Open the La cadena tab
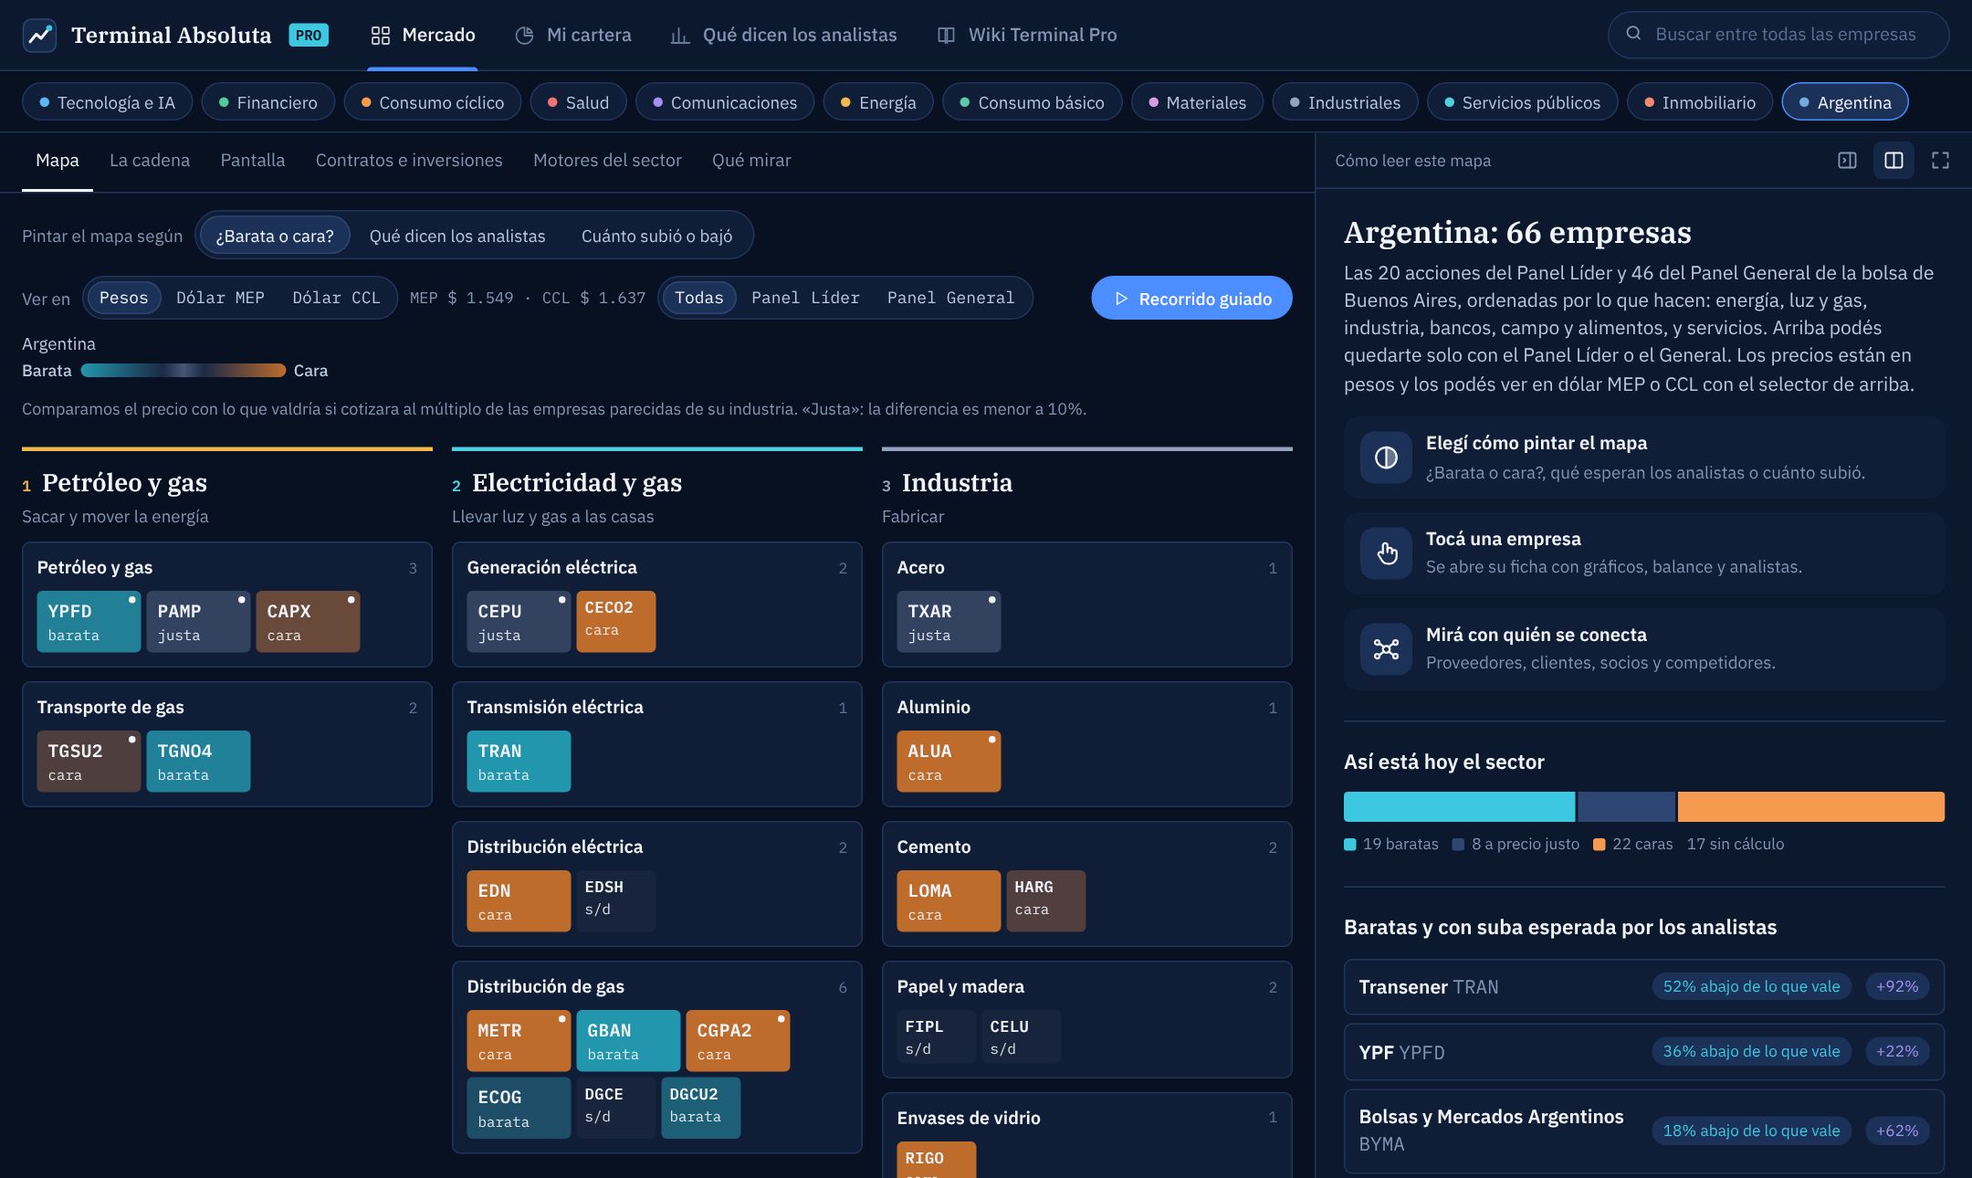 click(x=150, y=161)
